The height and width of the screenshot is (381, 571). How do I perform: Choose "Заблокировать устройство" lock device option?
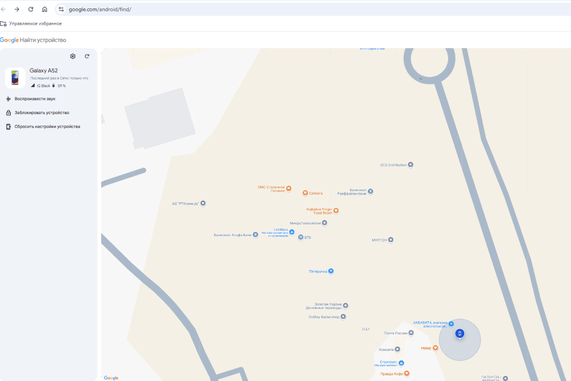(x=41, y=113)
